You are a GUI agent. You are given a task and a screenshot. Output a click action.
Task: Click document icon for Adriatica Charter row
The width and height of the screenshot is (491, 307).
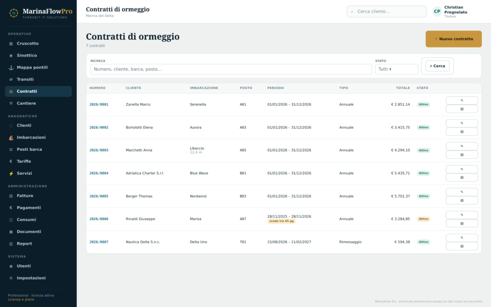[x=462, y=177]
